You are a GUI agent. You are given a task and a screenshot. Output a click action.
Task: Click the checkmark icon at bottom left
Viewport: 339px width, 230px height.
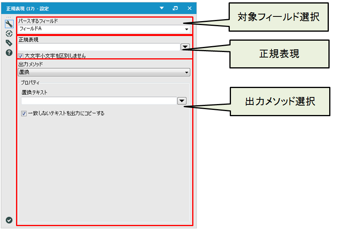click(x=9, y=220)
